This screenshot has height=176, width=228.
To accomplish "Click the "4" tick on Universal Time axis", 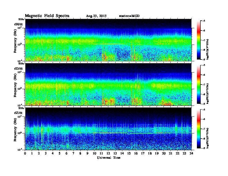I will [53, 154].
